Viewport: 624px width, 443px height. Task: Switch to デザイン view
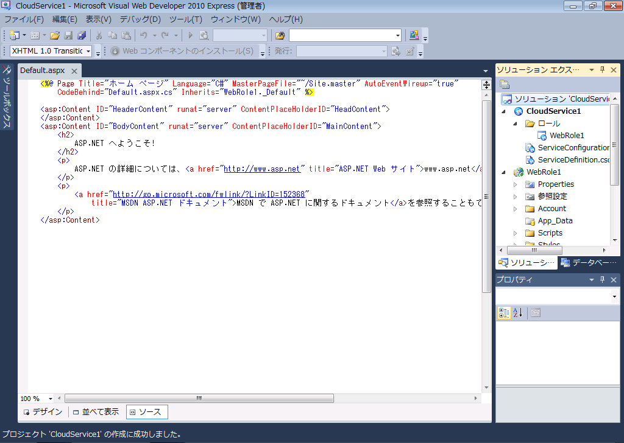[x=43, y=412]
